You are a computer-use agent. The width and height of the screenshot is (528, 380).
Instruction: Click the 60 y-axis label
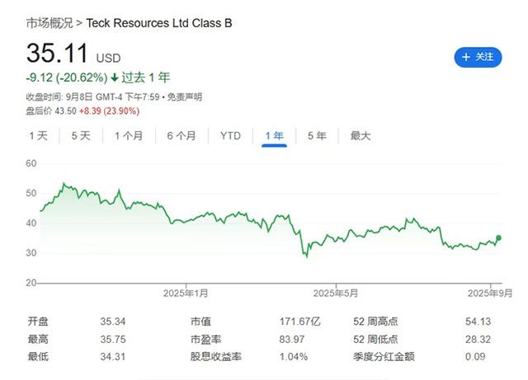(x=31, y=163)
